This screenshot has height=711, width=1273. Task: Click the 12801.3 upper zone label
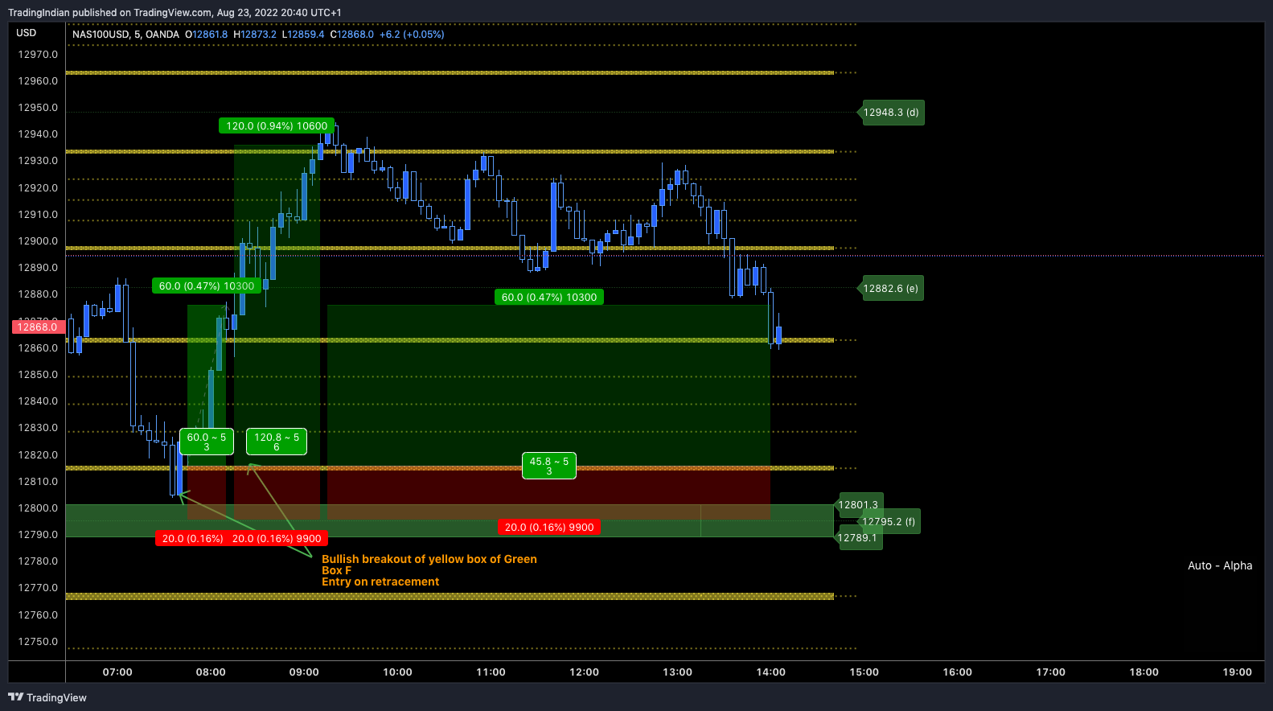pos(859,505)
